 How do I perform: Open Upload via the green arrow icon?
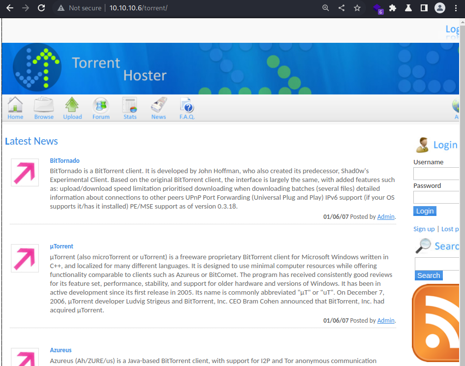pyautogui.click(x=72, y=104)
